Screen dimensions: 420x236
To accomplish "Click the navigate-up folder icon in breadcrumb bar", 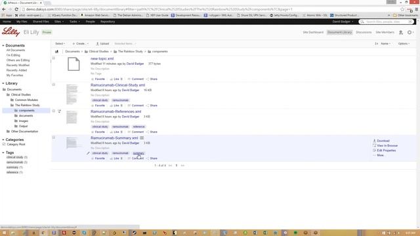I will pos(56,52).
